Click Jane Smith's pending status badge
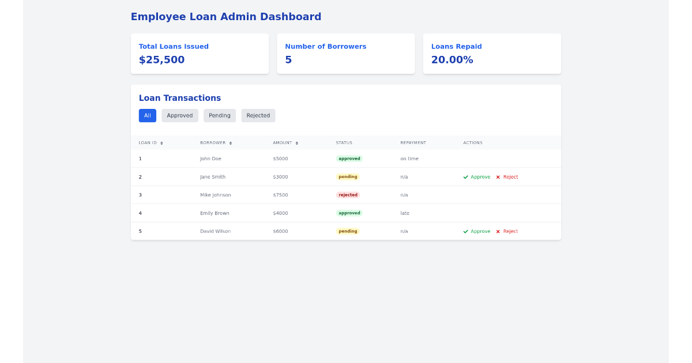 click(x=348, y=177)
